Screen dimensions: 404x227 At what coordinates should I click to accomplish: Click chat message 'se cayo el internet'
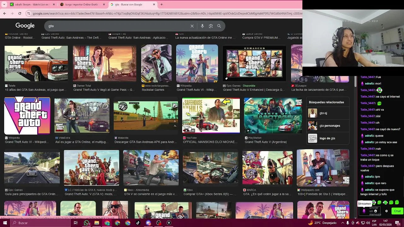388,96
